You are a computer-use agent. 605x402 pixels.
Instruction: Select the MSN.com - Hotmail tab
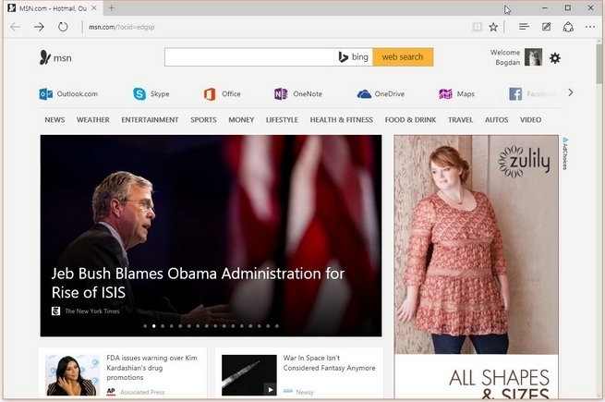pyautogui.click(x=53, y=8)
